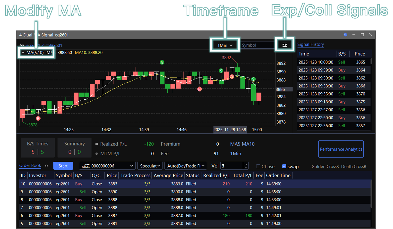Click the Symbol search input field
This screenshot has height=229, width=393.
pyautogui.click(x=257, y=45)
